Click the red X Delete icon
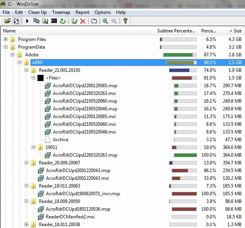This screenshot has width=245, height=228. [x=83, y=21]
